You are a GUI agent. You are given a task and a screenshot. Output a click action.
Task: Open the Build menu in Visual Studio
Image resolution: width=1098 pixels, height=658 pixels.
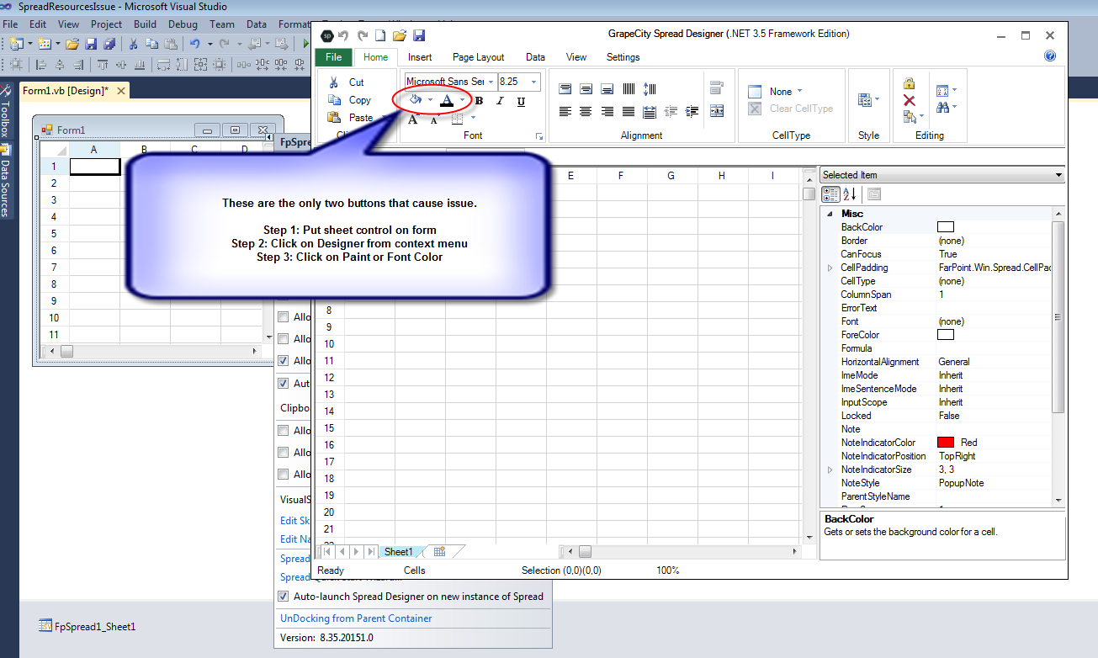145,24
